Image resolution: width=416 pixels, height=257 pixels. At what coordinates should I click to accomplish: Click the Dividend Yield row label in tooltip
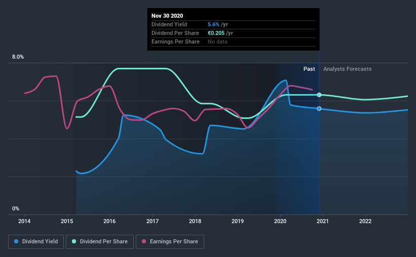pyautogui.click(x=169, y=24)
